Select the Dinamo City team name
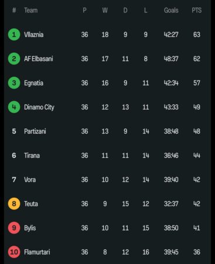 coord(39,107)
